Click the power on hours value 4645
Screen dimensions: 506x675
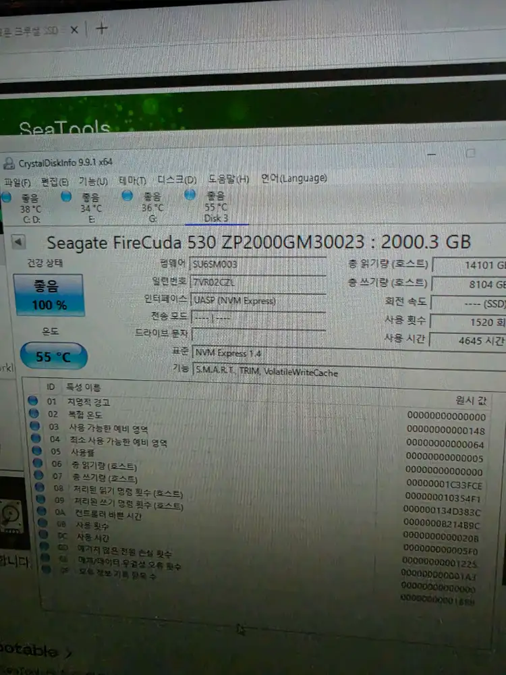(x=468, y=340)
